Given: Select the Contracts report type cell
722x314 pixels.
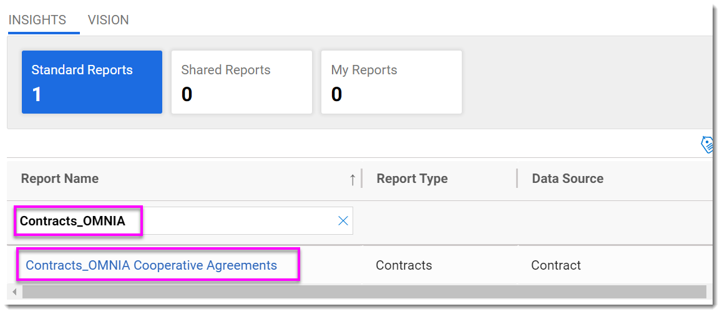Looking at the screenshot, I should (404, 265).
